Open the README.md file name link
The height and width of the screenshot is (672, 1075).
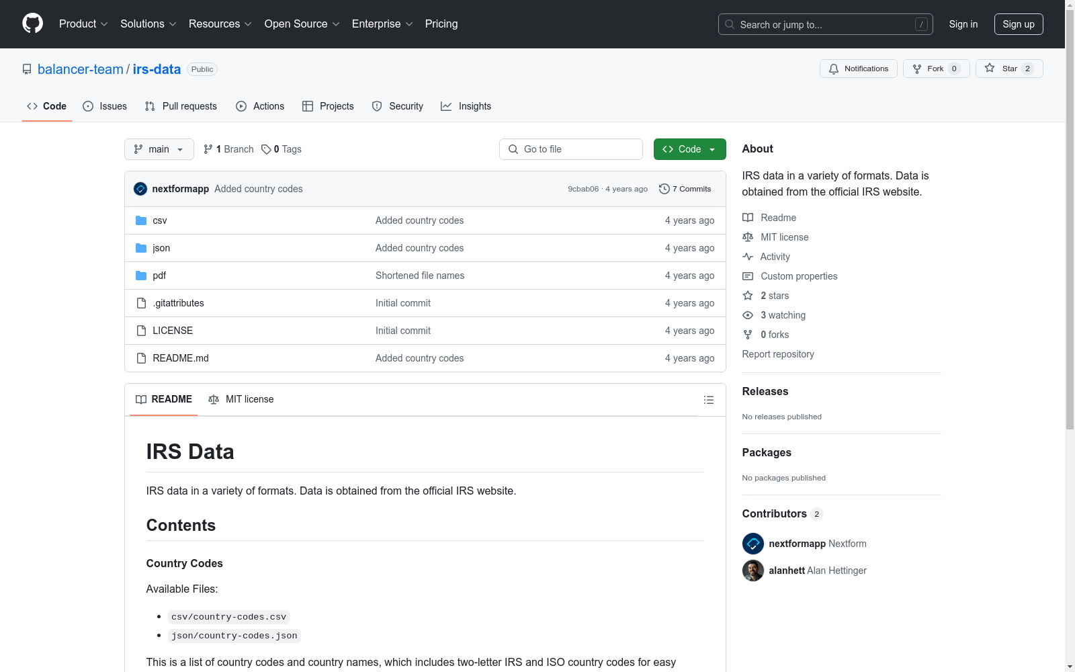[x=181, y=358]
